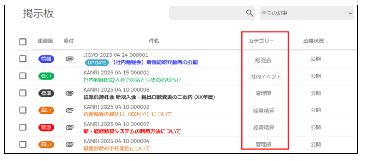Click 公開 status in 新・経費精算システム row
367x161 pixels.
[316, 127]
